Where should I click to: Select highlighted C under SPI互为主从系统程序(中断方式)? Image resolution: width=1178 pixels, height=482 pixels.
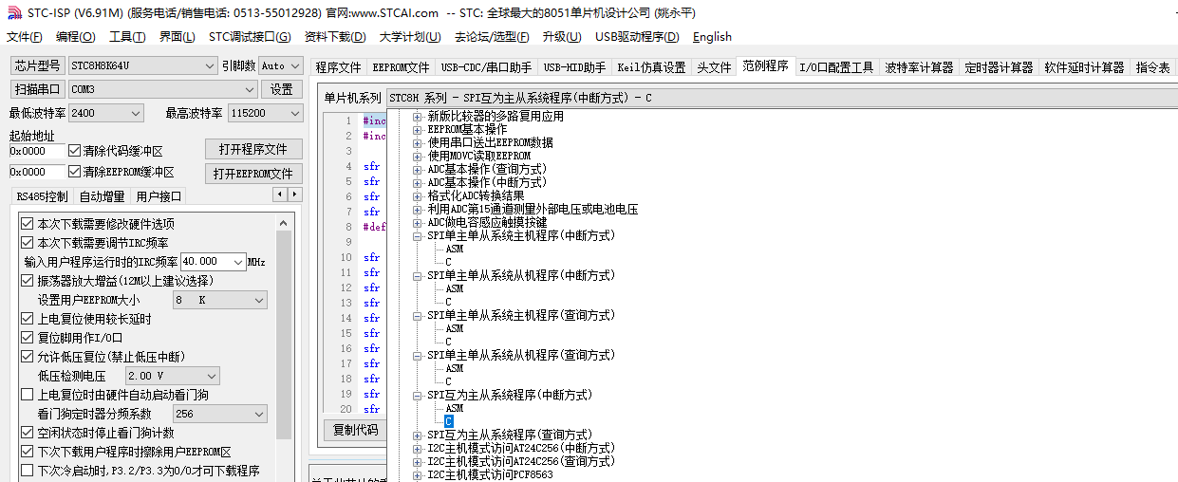pyautogui.click(x=449, y=421)
